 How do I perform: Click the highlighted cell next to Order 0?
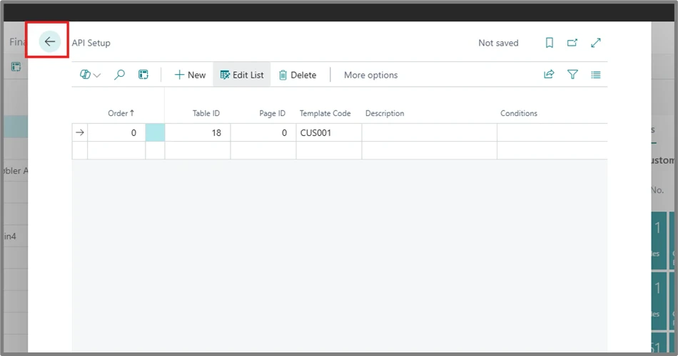click(155, 132)
